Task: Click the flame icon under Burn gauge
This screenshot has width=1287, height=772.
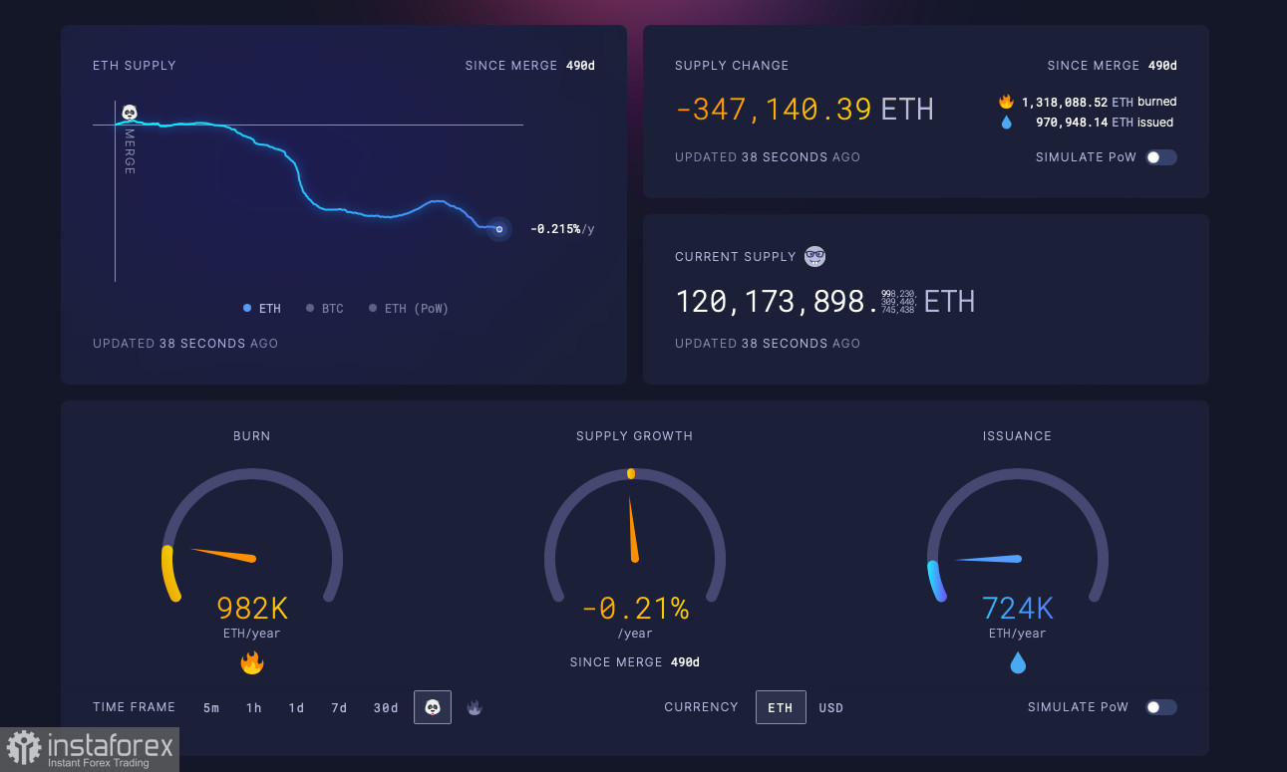Action: tap(252, 662)
